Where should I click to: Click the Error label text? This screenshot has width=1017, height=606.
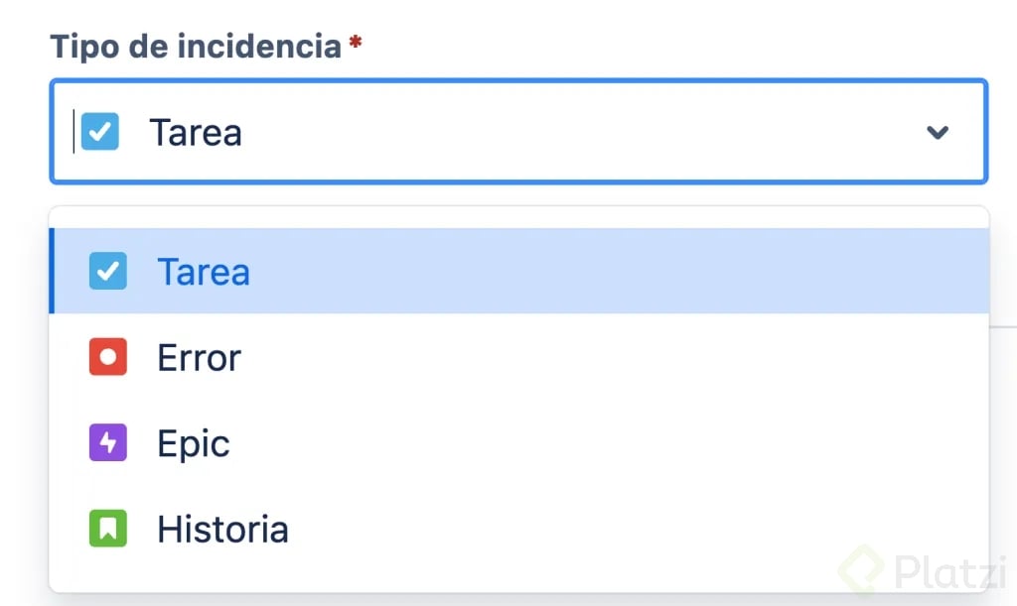pyautogui.click(x=199, y=357)
